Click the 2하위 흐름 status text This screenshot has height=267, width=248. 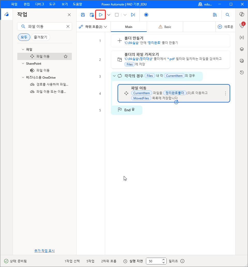click(109, 261)
